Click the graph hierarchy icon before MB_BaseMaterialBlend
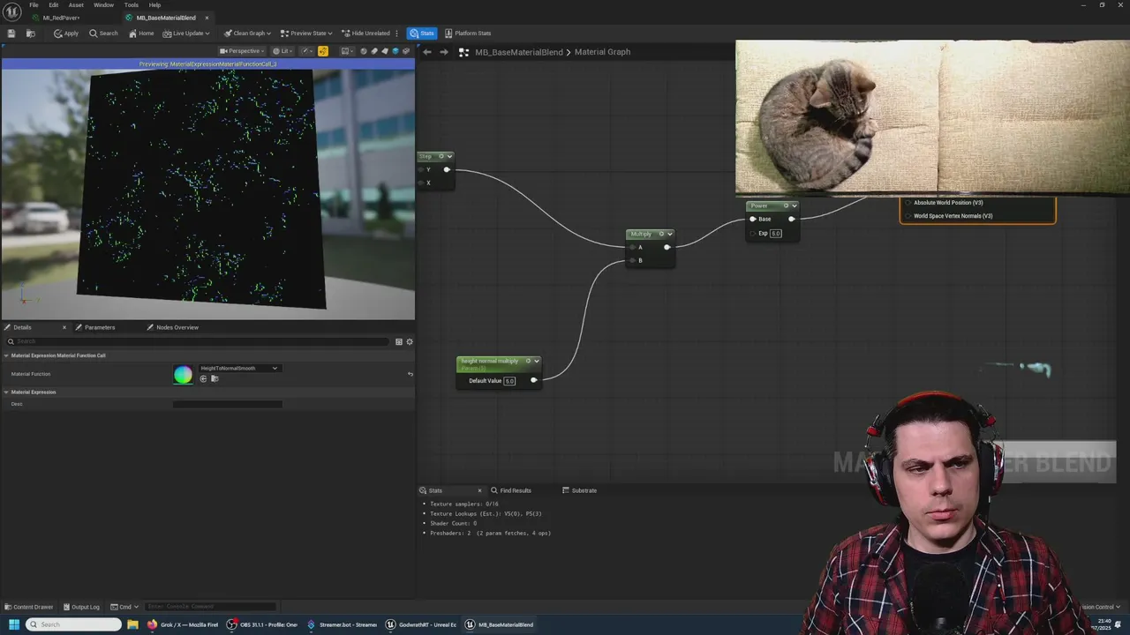1130x635 pixels. (x=463, y=52)
